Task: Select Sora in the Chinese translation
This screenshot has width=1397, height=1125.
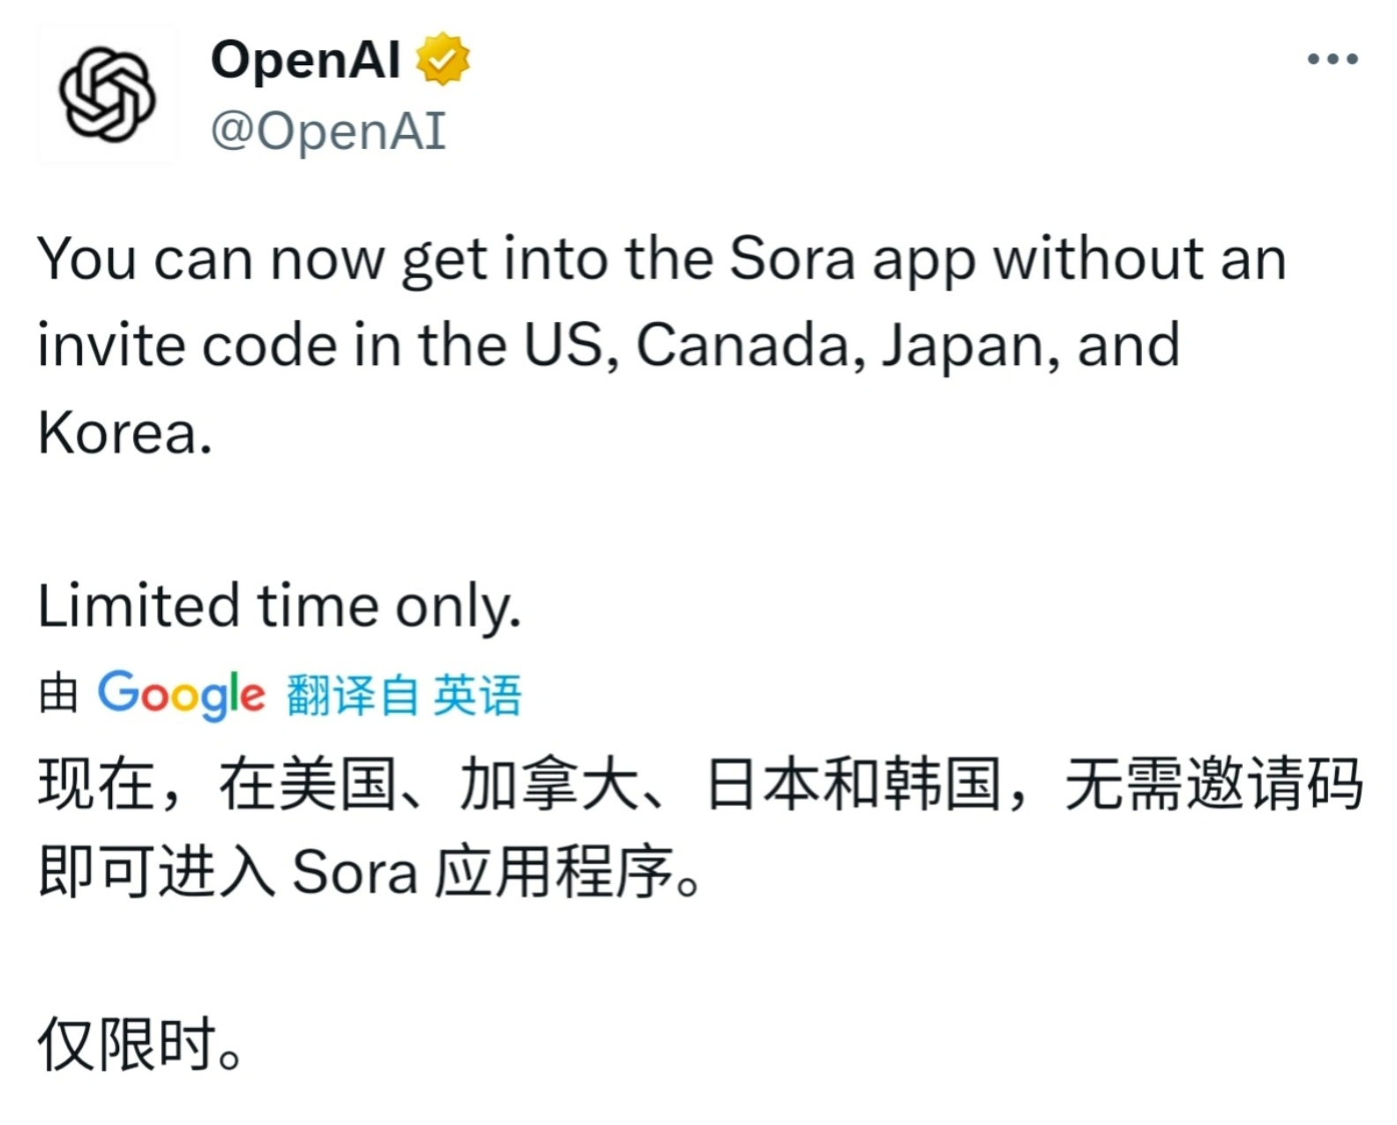Action: click(355, 874)
